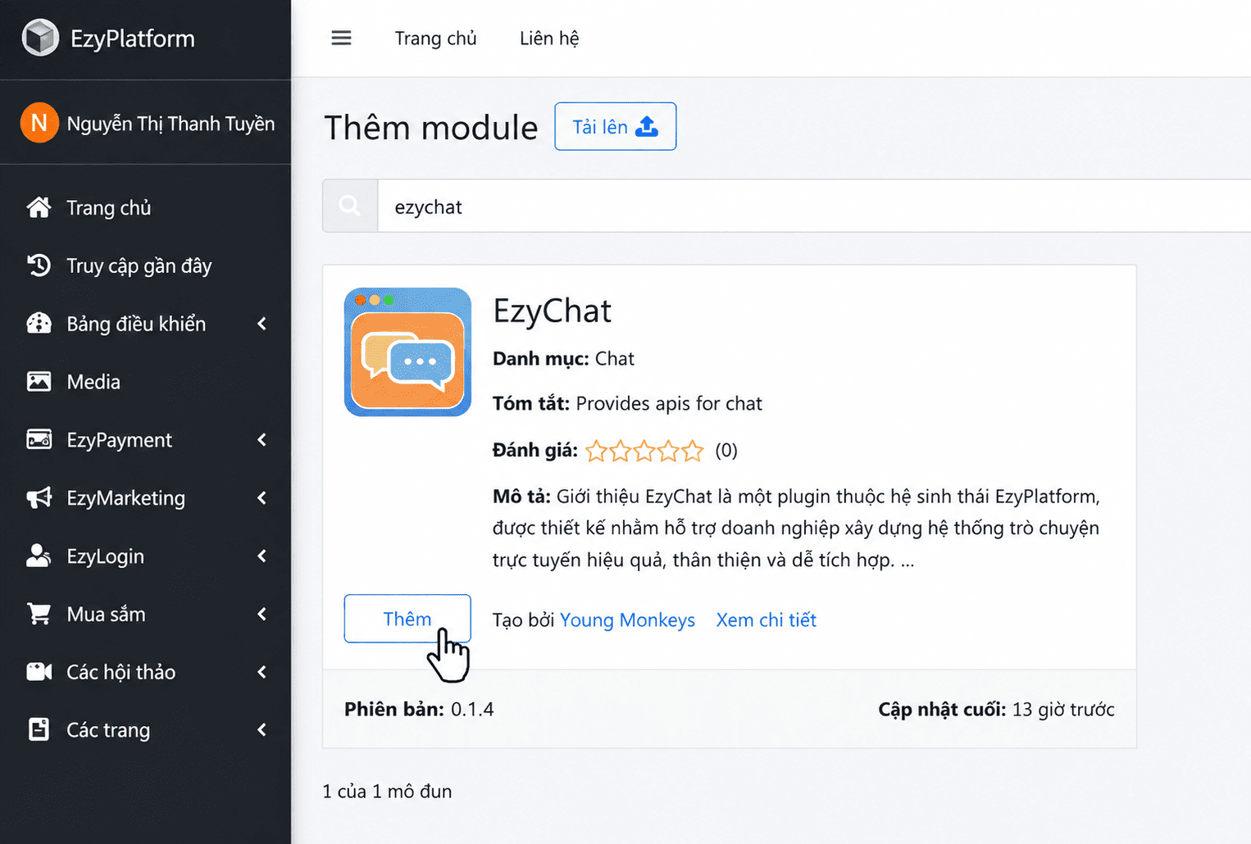Click the EzyLogin user icon
The width and height of the screenshot is (1251, 844).
click(x=39, y=556)
